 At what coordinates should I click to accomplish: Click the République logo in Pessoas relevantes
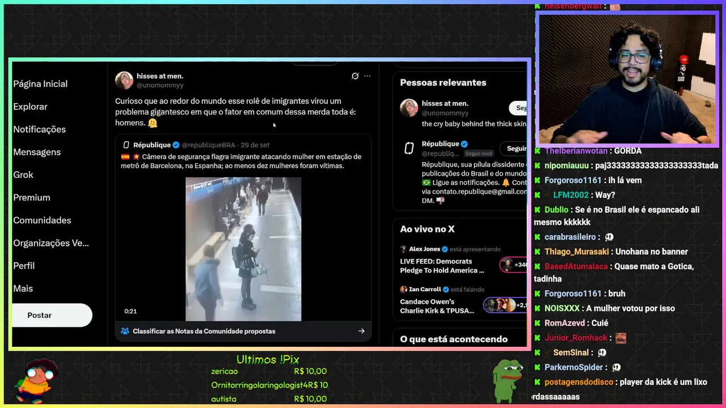click(x=409, y=148)
